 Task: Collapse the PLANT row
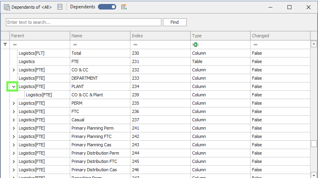(13, 86)
